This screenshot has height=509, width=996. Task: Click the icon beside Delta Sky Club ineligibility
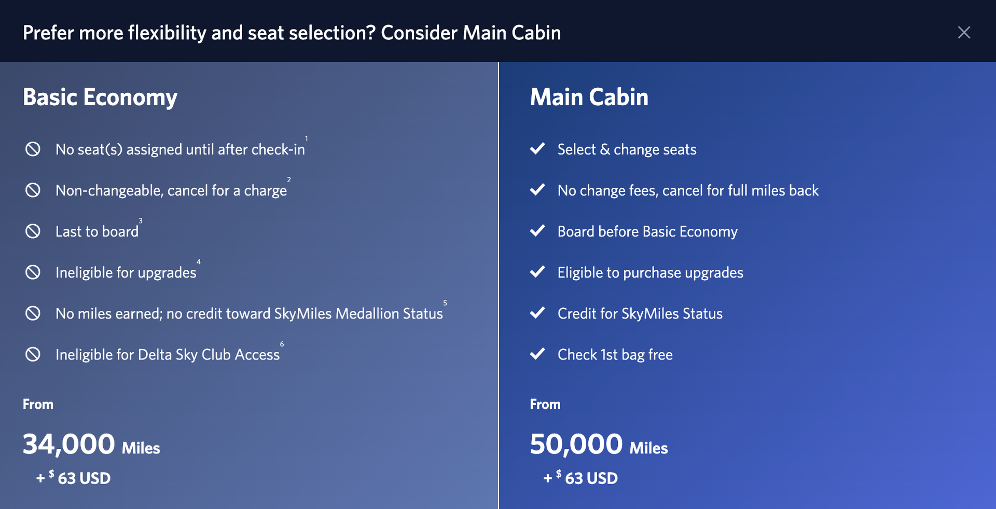[34, 354]
